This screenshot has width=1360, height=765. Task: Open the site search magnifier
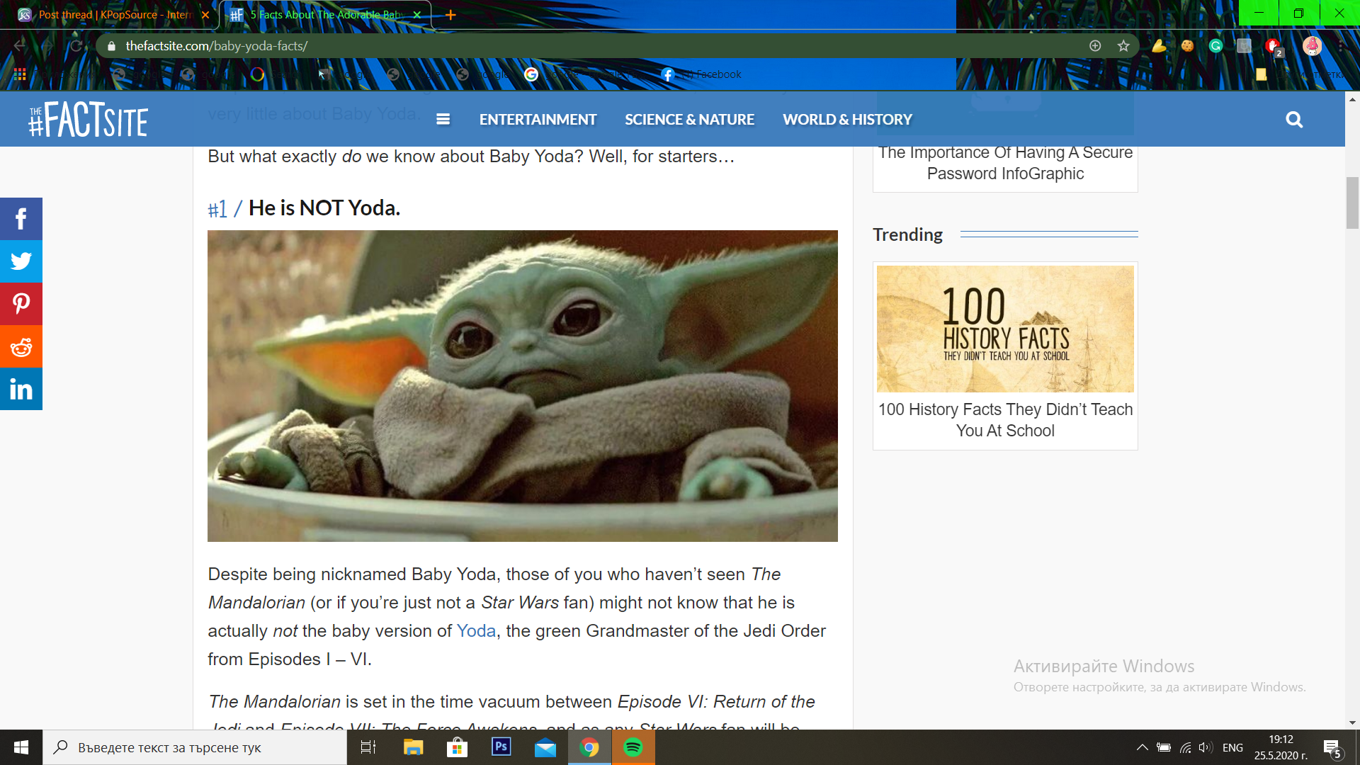[1294, 120]
